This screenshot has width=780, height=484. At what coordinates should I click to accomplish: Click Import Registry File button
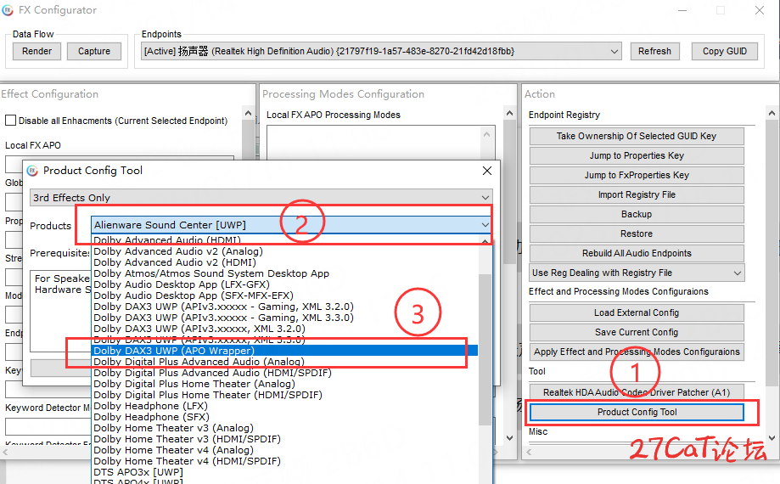(x=637, y=194)
